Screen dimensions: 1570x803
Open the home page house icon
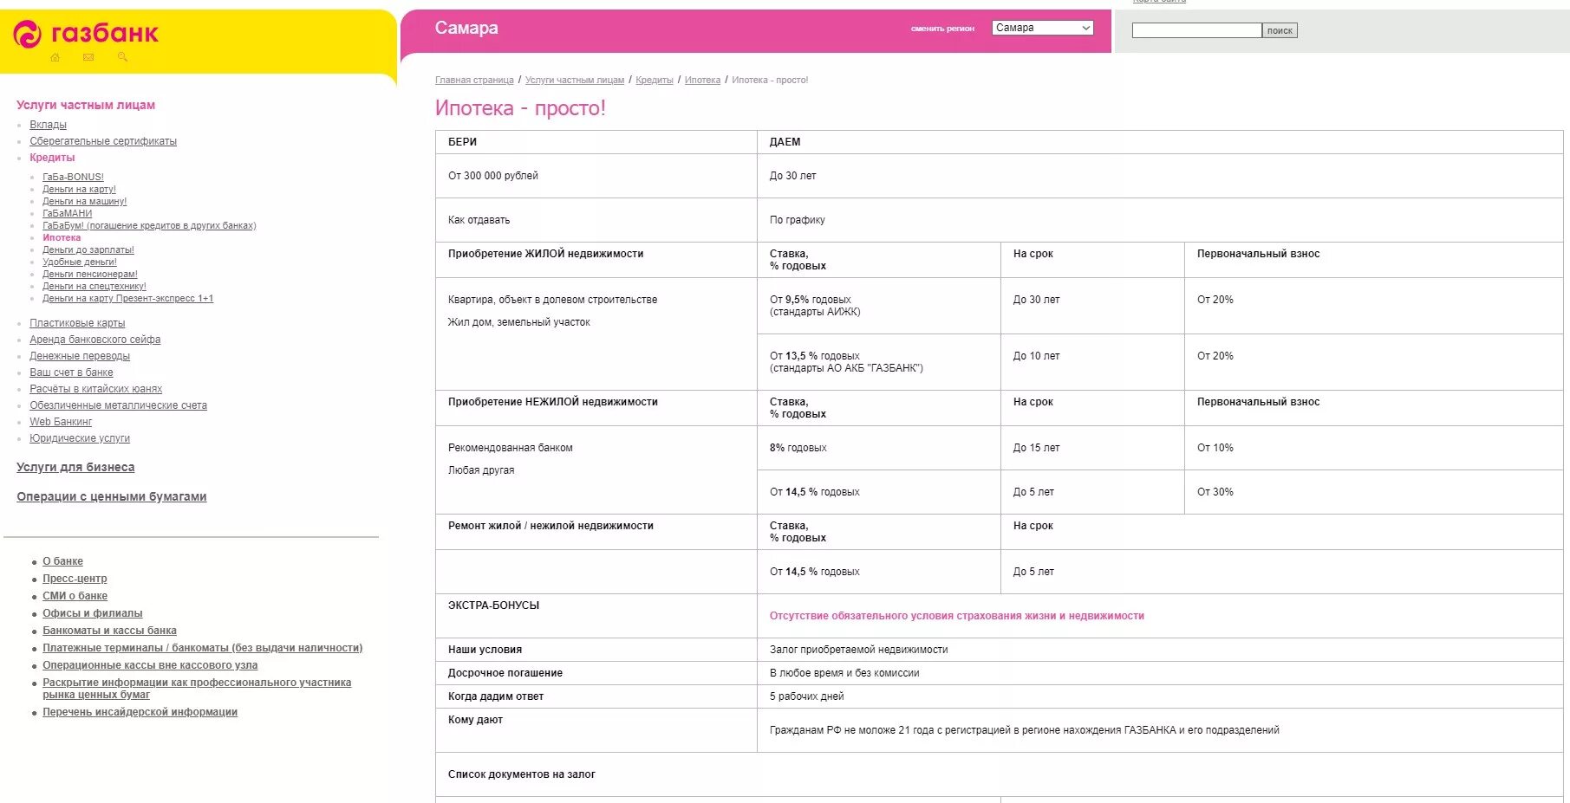[x=55, y=57]
